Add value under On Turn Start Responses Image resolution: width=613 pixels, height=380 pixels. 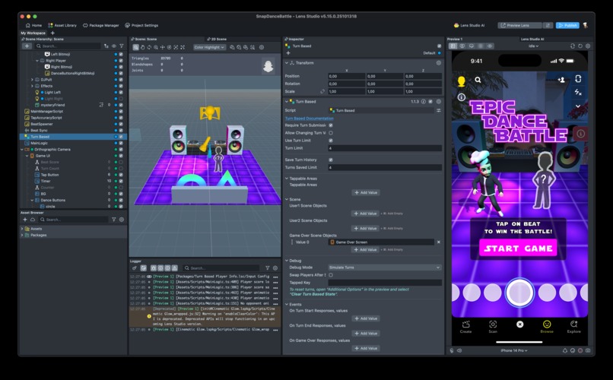click(x=366, y=318)
